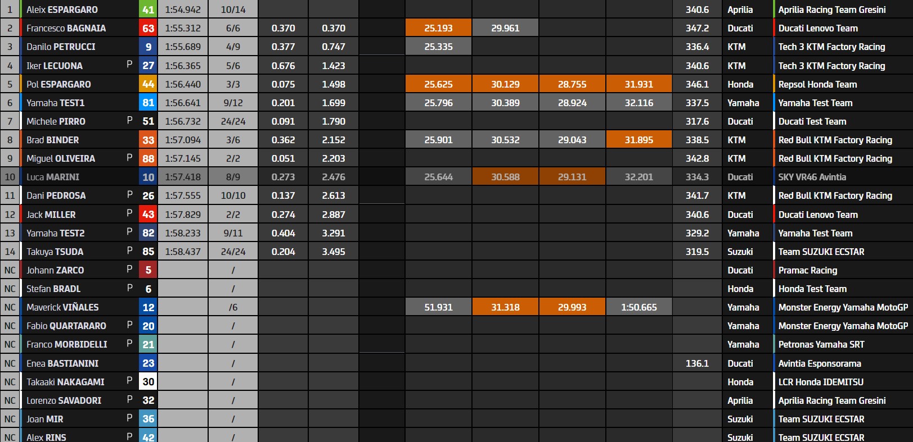Select Danilo PETRUCCI row name

click(61, 47)
